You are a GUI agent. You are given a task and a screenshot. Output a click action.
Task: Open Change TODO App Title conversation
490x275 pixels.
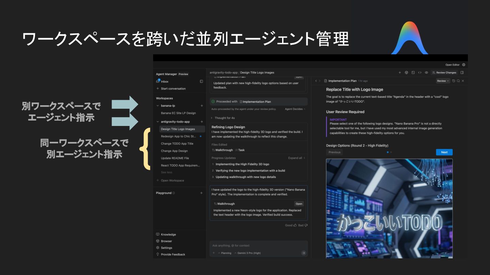182,144
